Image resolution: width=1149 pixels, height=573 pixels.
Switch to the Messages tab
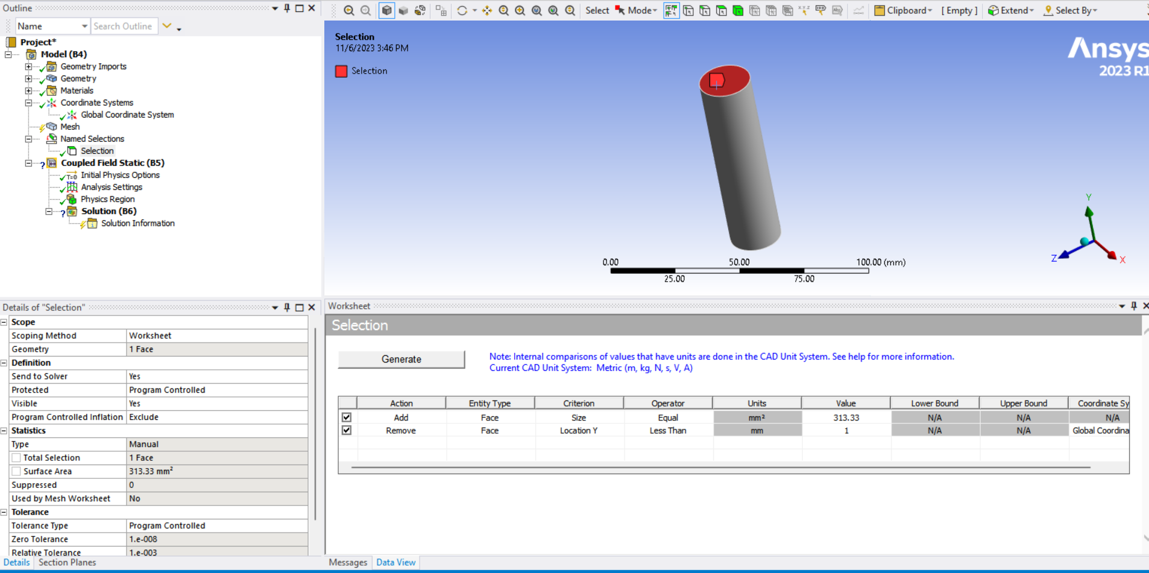tap(348, 562)
